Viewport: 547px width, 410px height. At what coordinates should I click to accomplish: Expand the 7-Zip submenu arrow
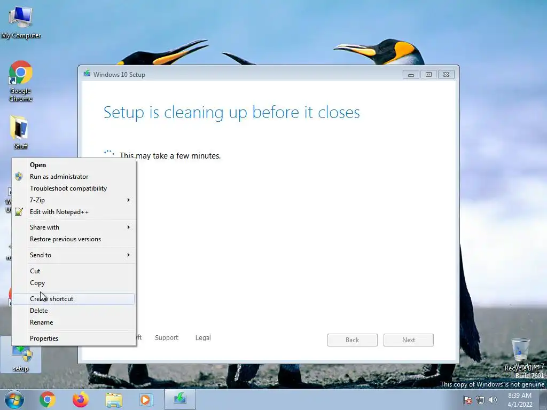click(128, 200)
